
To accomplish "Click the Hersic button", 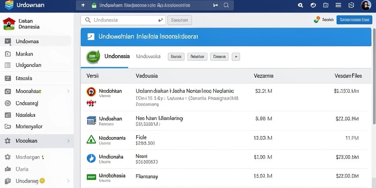I will pos(176,57).
